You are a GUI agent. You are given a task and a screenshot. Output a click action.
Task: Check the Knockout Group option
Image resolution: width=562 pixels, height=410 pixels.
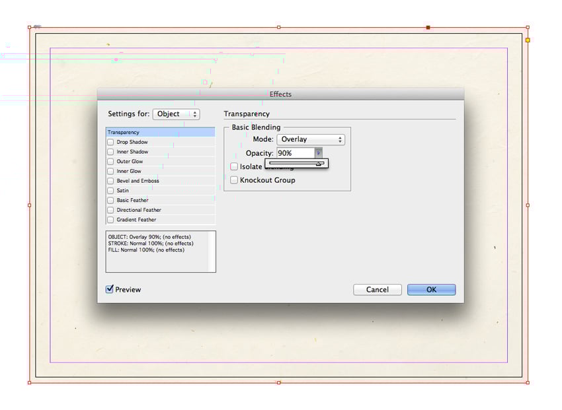(x=234, y=180)
